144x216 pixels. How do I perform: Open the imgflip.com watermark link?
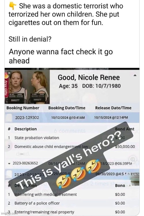click(9, 213)
